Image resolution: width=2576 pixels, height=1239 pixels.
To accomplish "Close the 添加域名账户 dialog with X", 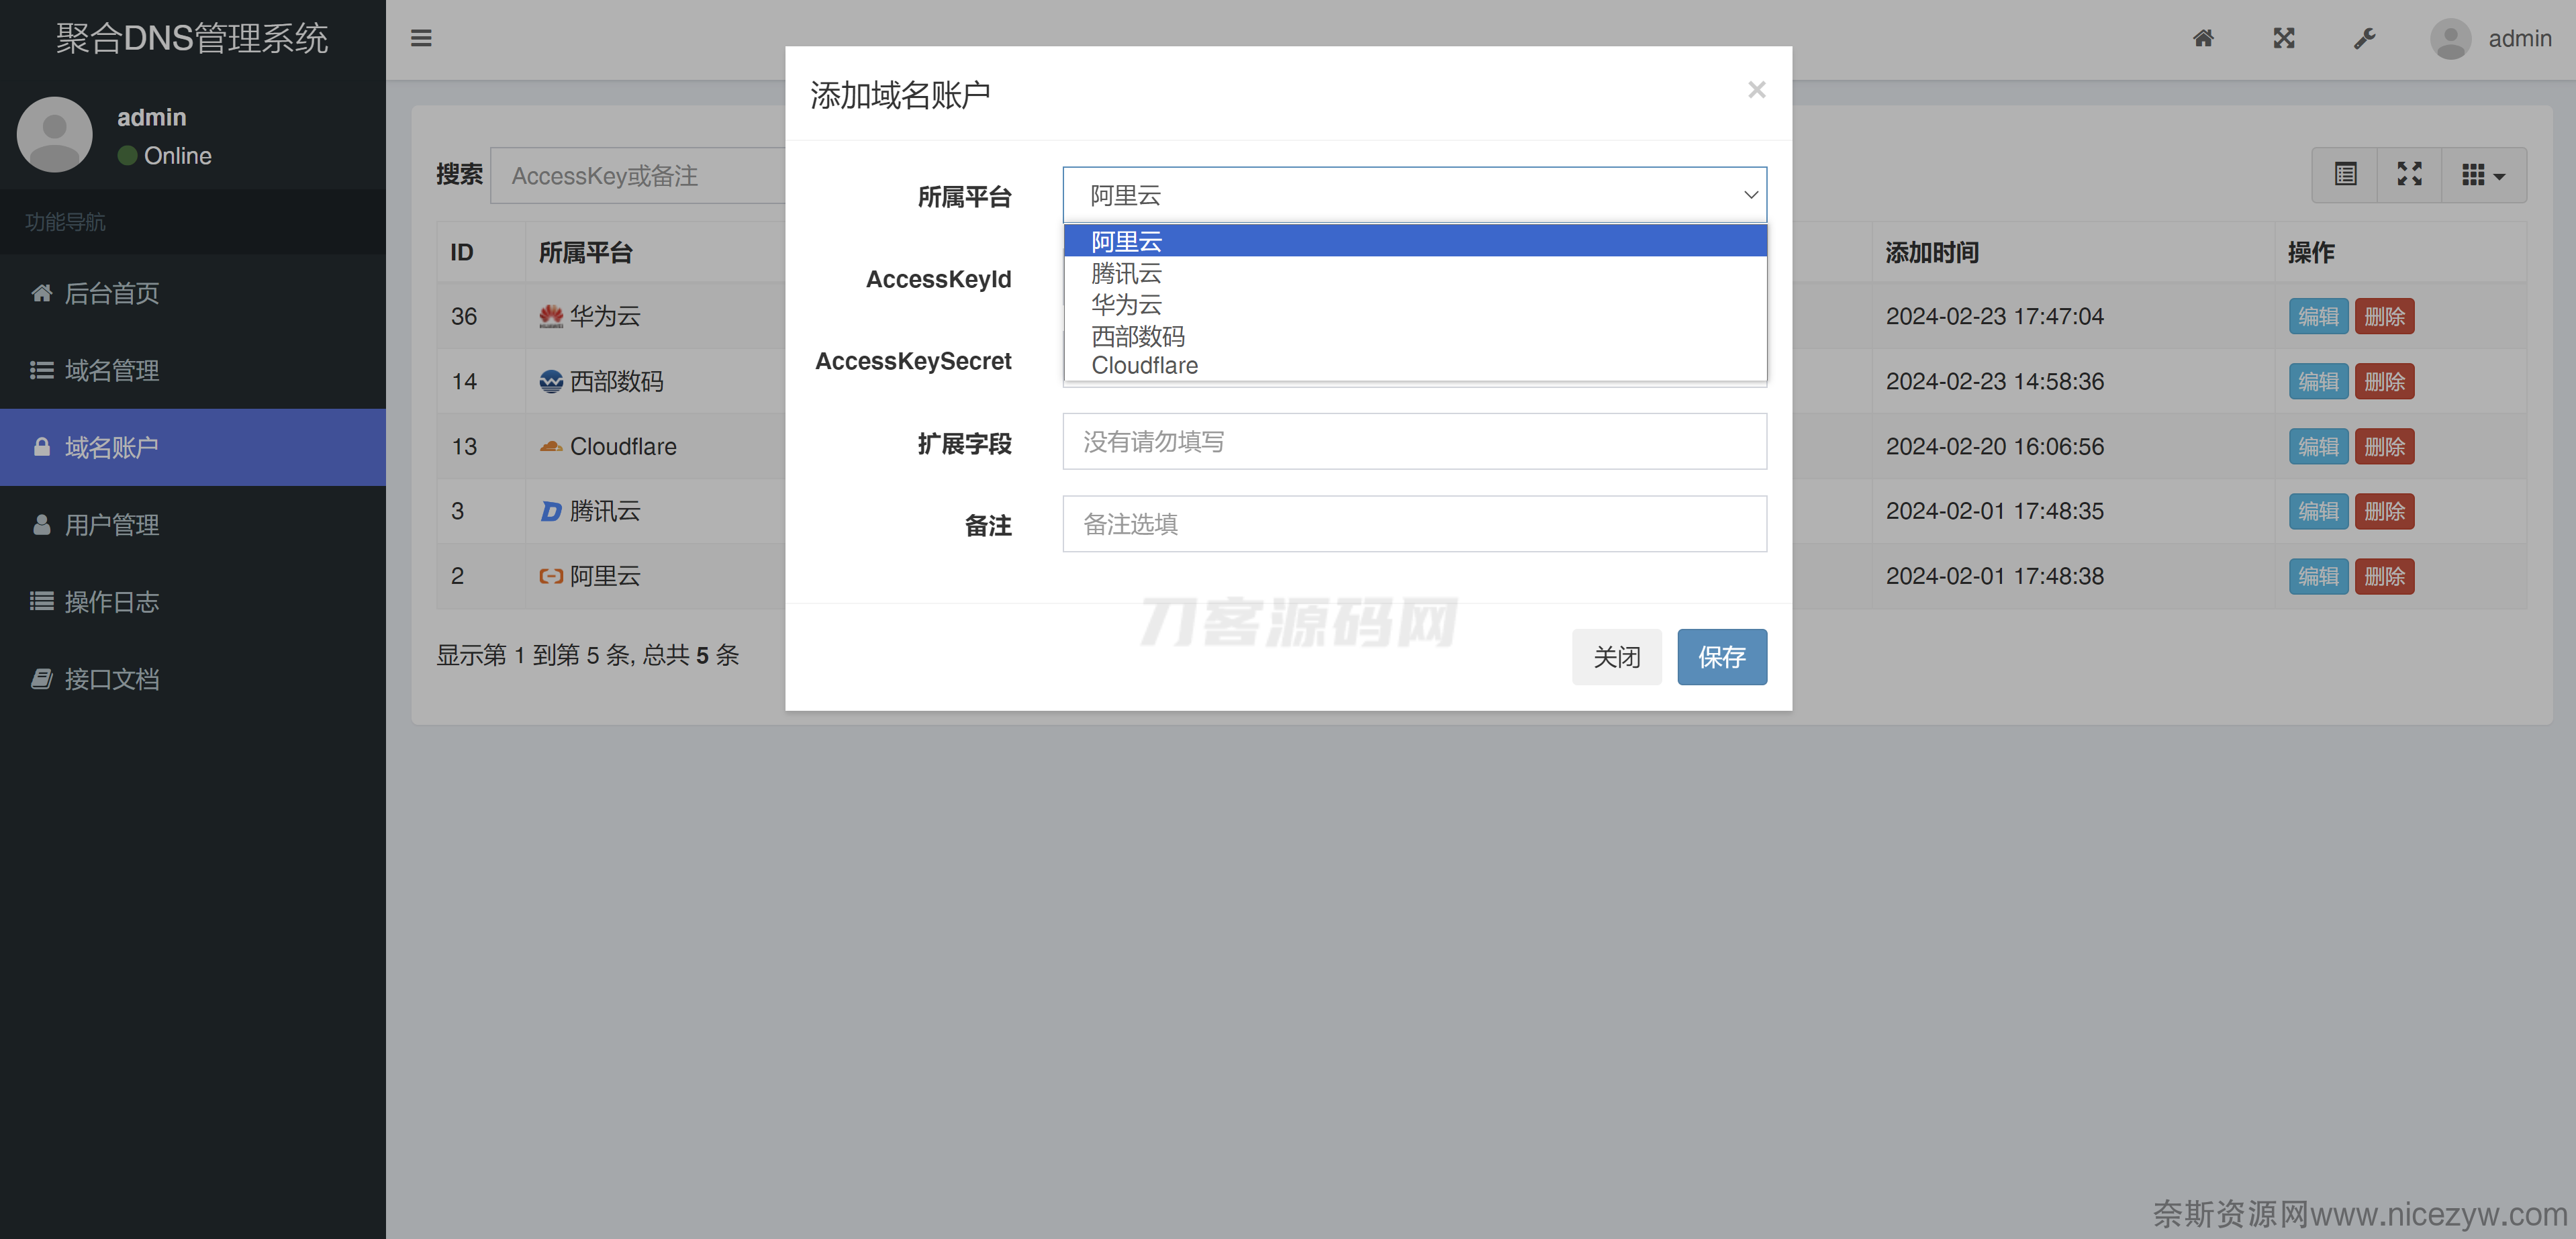I will [x=1756, y=90].
